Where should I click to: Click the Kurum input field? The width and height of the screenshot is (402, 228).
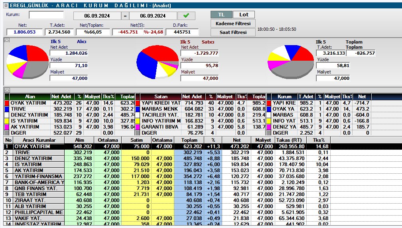(x=46, y=15)
